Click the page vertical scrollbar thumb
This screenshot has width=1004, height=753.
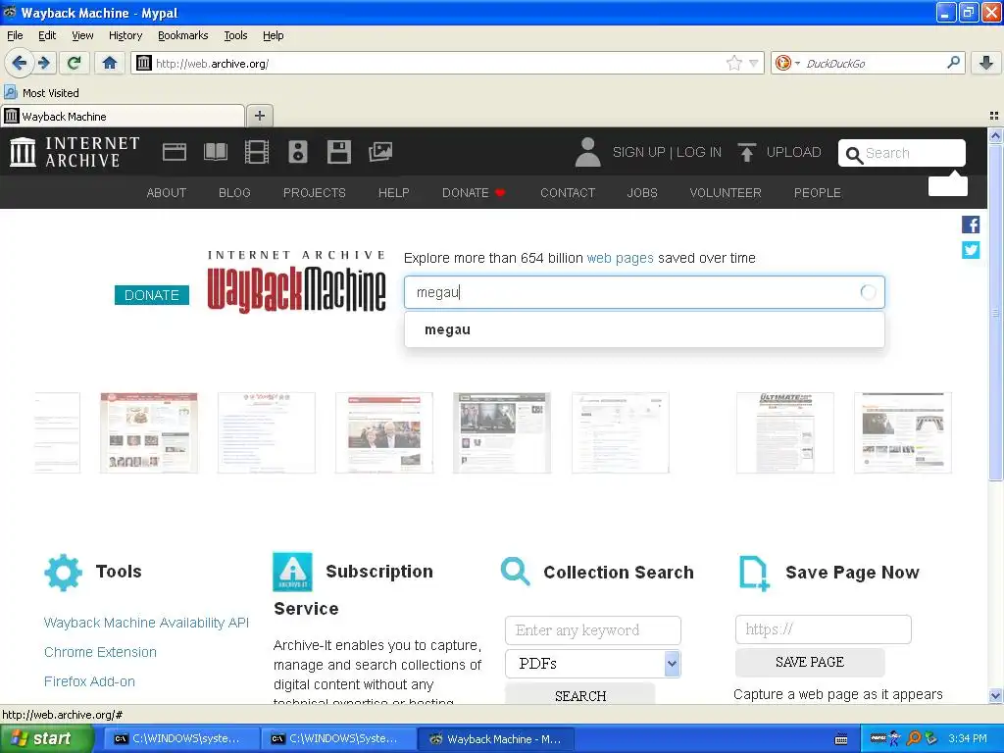[x=995, y=312]
